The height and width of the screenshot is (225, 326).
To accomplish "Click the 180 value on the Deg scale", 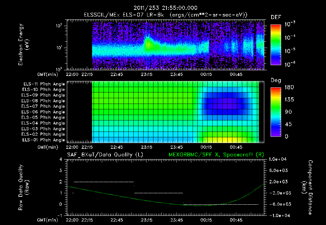I will pyautogui.click(x=289, y=87).
